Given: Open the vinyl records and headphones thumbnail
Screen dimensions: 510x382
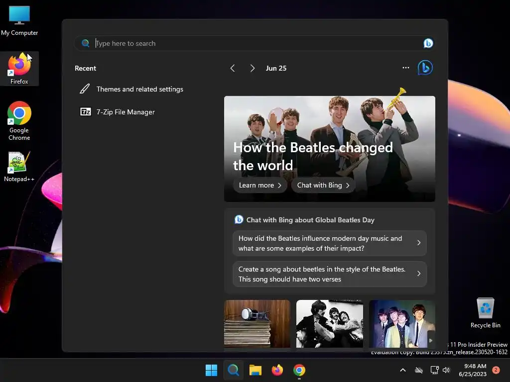Looking at the screenshot, I should point(257,324).
